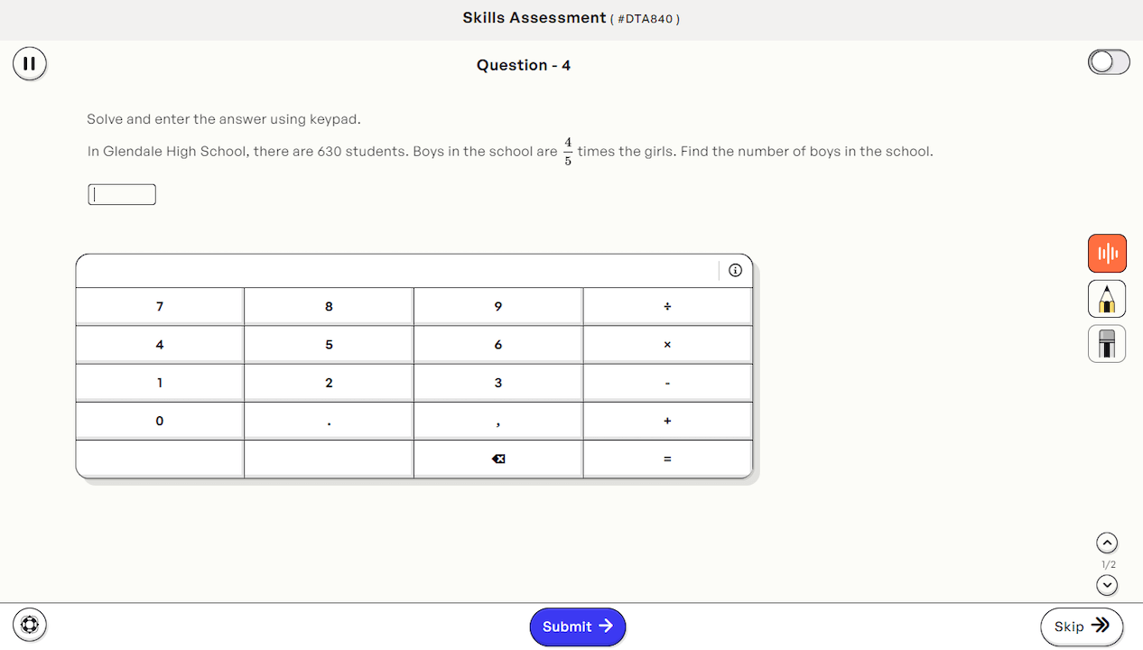Skip the current question
1143x650 pixels.
tap(1082, 626)
